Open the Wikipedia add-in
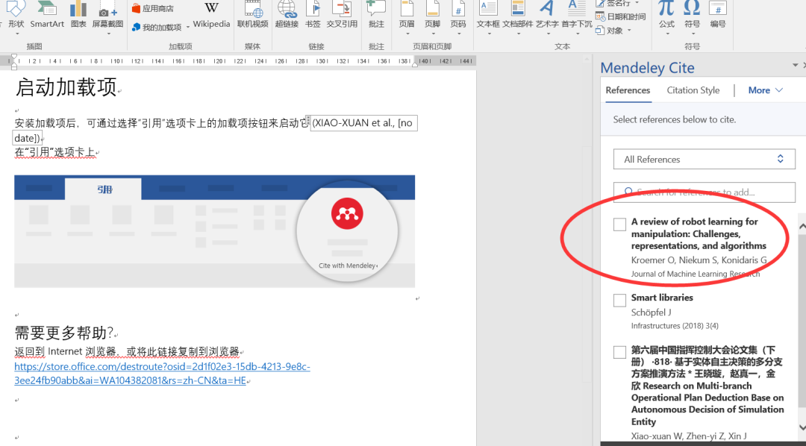 [211, 14]
